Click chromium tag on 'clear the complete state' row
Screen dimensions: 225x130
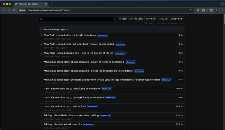[139, 71]
